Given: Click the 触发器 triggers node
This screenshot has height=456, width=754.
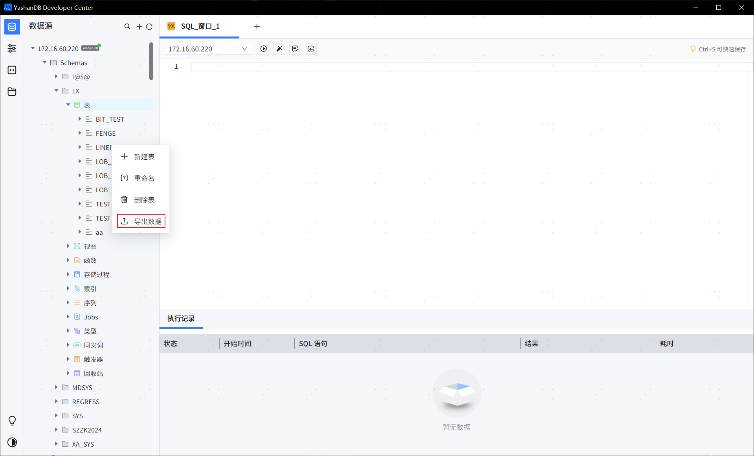Looking at the screenshot, I should [94, 359].
